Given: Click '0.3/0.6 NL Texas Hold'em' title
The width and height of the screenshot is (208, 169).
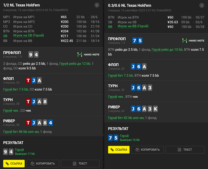Looking at the screenshot, I should click(130, 5).
